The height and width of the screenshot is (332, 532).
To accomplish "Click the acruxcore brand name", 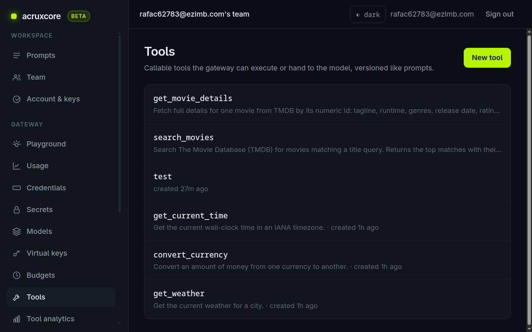I will tap(41, 16).
